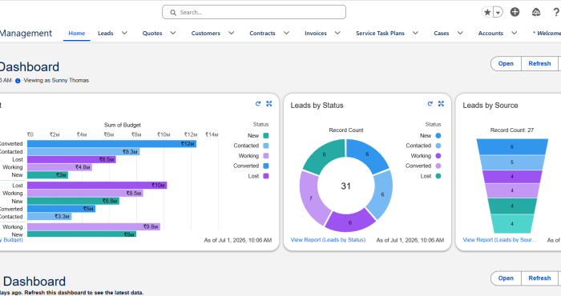Open the Invoices tab dropdown chevron
Screen dimensions: 561x296
337,34
